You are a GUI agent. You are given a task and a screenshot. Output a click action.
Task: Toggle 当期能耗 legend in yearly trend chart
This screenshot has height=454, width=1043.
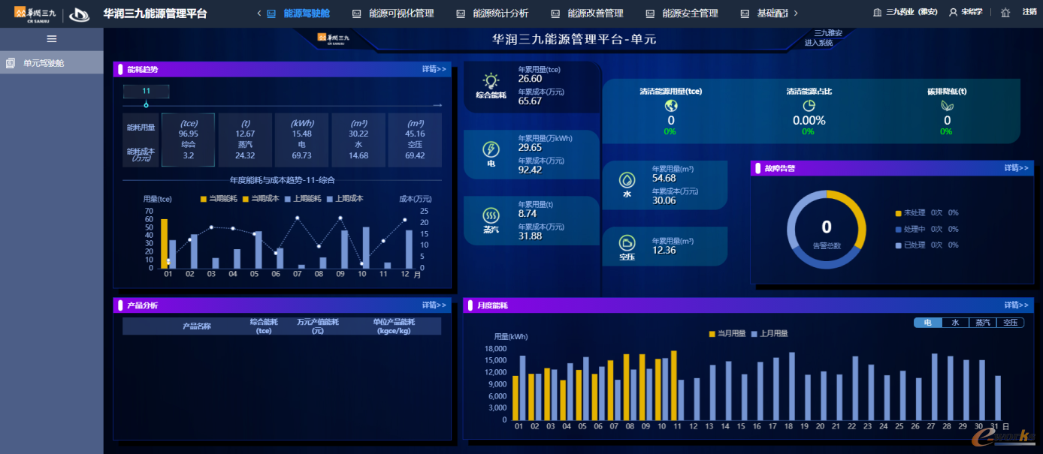coord(219,199)
